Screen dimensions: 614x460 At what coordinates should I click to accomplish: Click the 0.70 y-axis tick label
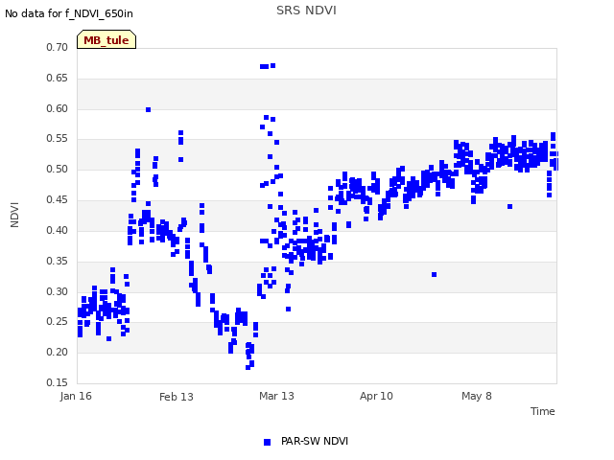[58, 47]
